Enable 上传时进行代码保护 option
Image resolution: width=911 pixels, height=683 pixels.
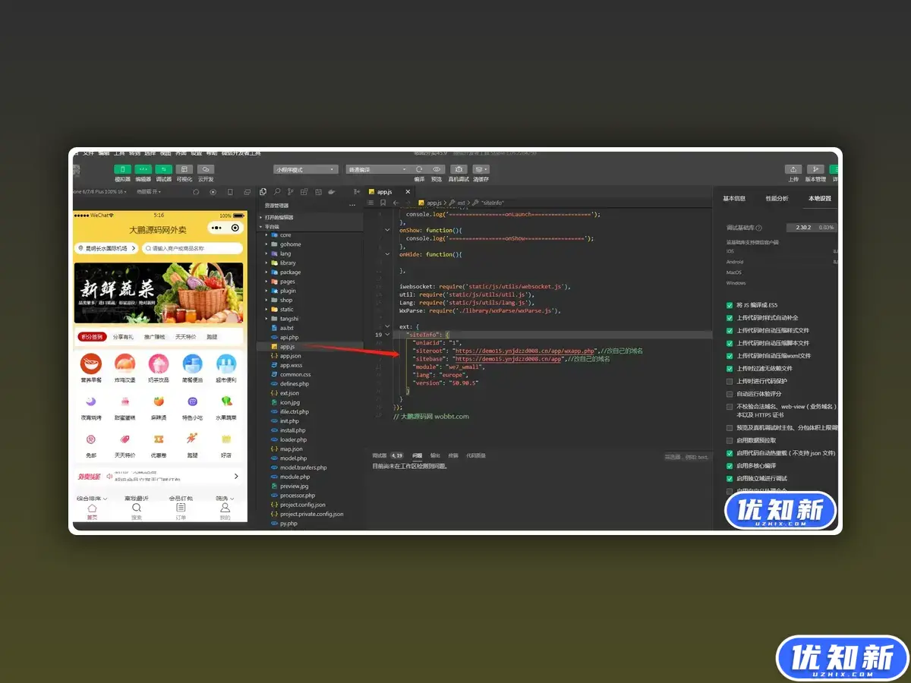coord(729,381)
